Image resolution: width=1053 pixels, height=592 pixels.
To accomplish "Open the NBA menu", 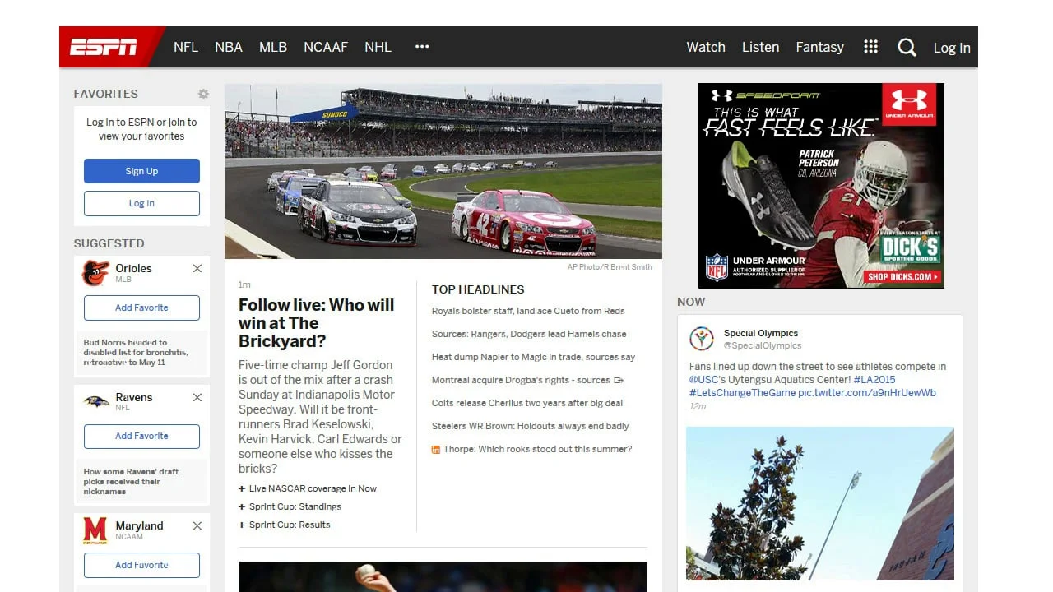I will pos(229,47).
